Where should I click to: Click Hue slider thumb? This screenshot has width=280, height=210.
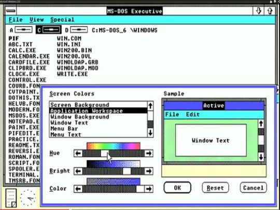pos(105,153)
